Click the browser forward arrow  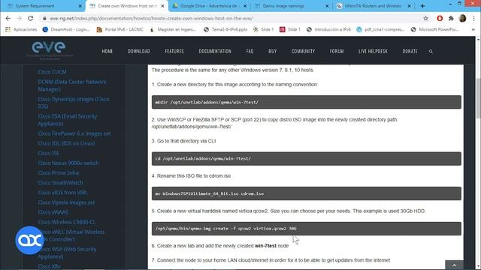[19, 18]
